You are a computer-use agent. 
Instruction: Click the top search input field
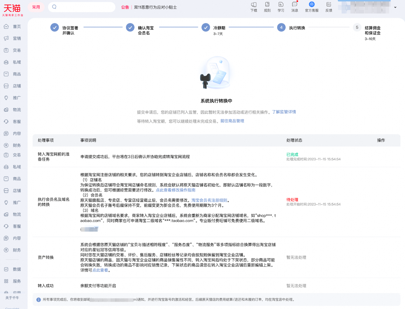point(81,7)
